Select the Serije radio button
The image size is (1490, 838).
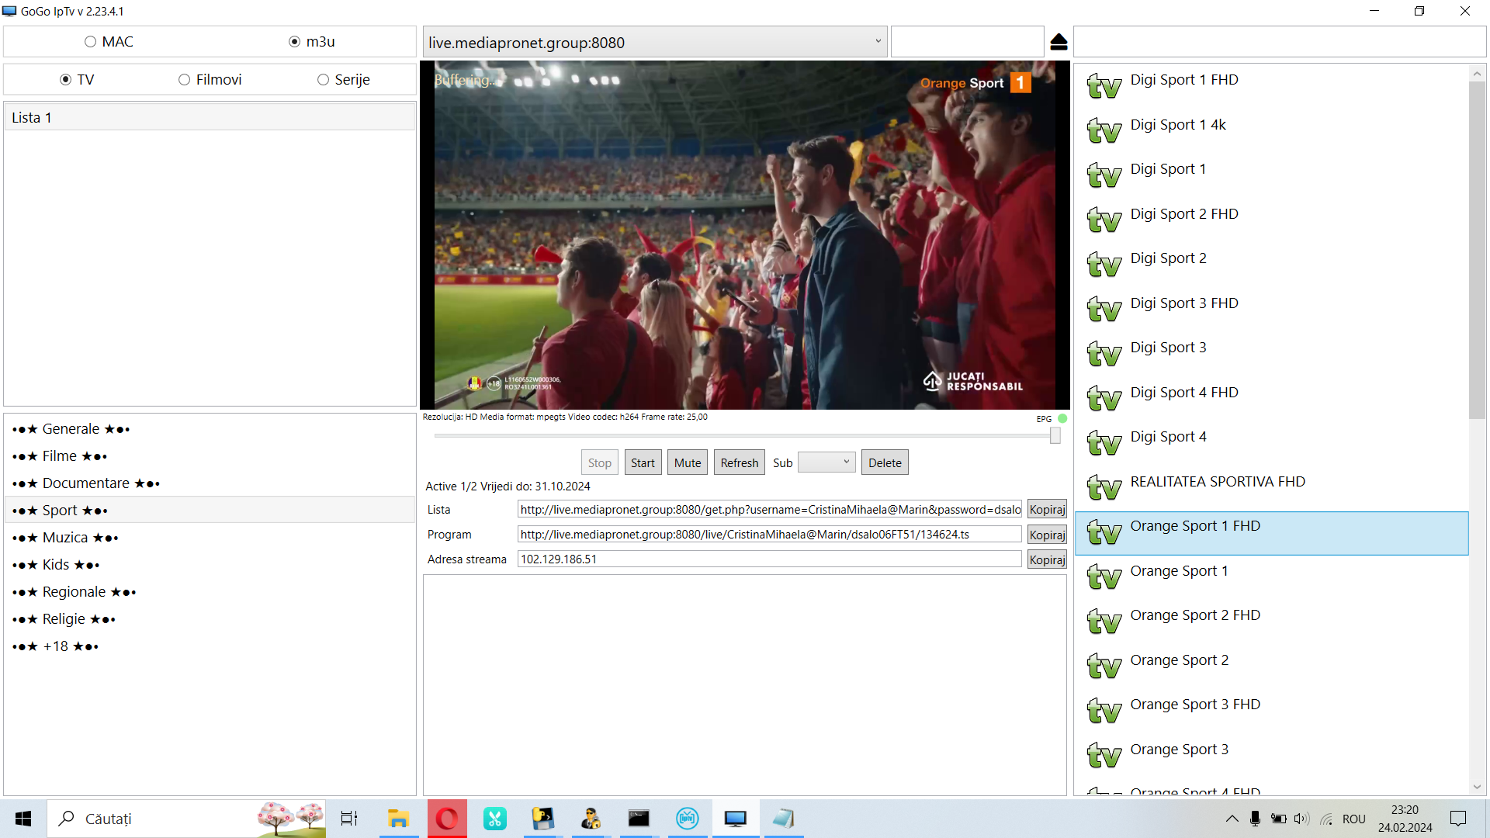tap(323, 80)
